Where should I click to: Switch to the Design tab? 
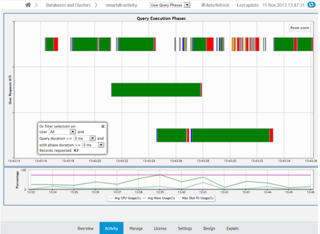pyautogui.click(x=209, y=228)
